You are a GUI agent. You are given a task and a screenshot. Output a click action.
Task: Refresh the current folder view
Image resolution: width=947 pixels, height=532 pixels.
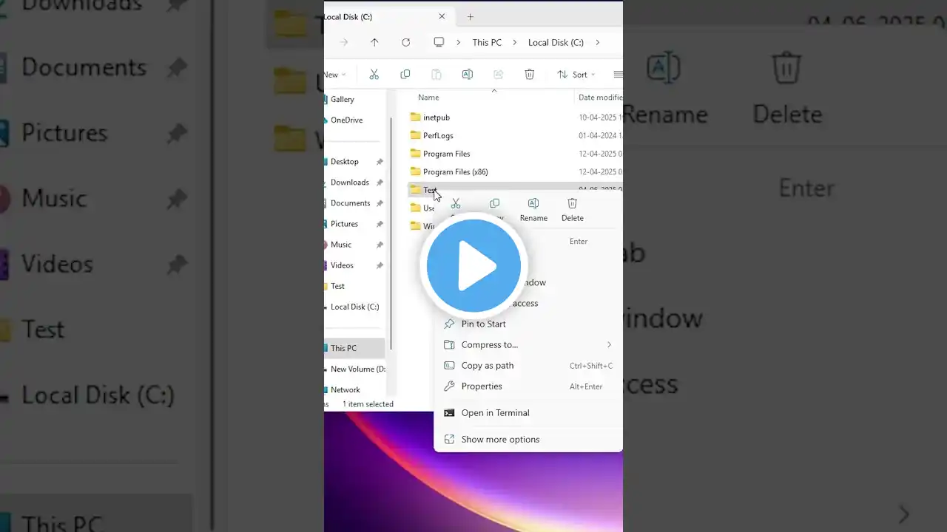coord(405,42)
